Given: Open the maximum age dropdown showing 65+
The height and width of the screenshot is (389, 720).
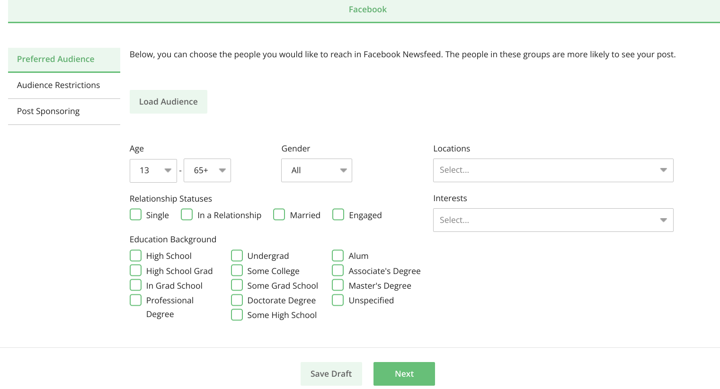Looking at the screenshot, I should click(x=207, y=170).
